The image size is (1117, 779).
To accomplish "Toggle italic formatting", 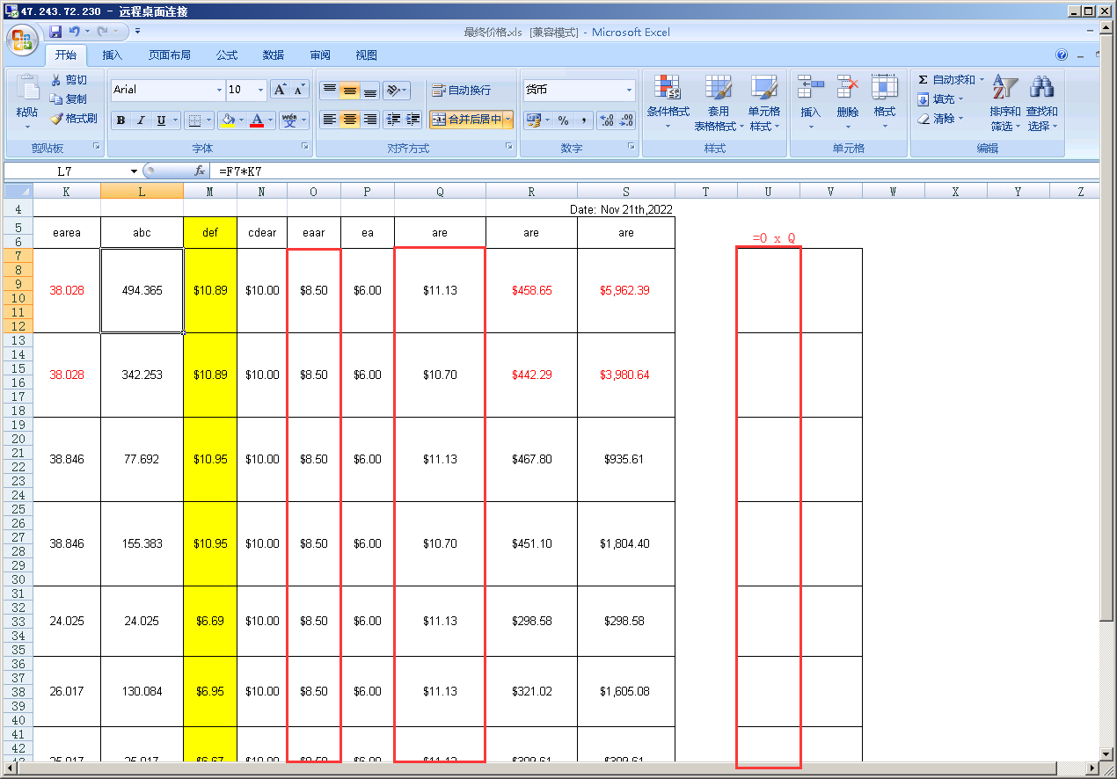I will click(141, 120).
